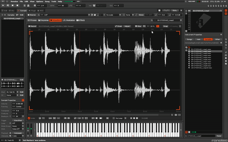Click the large right-arrow icon in waveform toolbar
Viewport: 228px width, 142px height.
point(101,118)
